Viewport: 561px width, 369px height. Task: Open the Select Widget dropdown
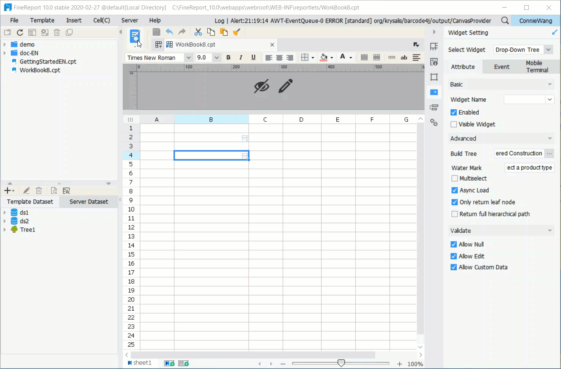coord(548,49)
